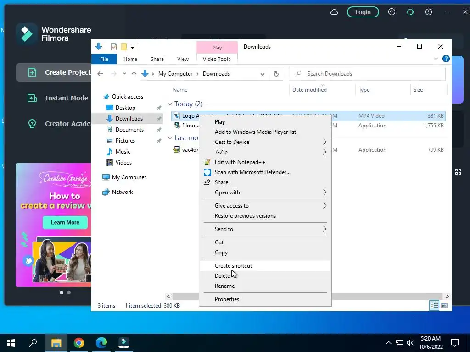This screenshot has width=470, height=352.
Task: Collapse the Last month group
Action: point(170,137)
